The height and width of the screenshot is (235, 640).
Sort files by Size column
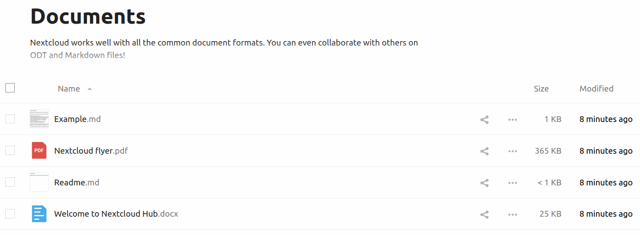click(541, 89)
